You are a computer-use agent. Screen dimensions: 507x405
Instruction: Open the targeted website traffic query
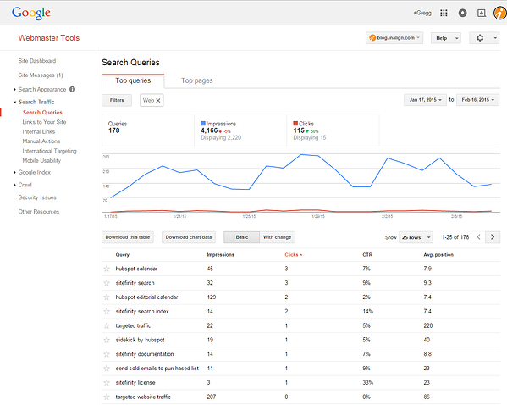[x=143, y=397]
